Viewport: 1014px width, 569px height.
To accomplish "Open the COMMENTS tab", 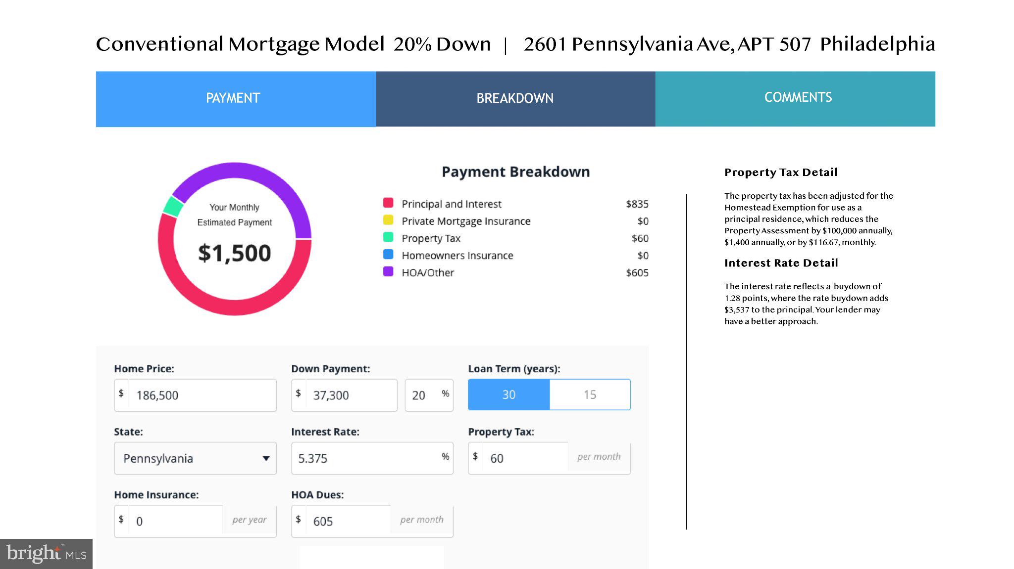I will pos(795,99).
